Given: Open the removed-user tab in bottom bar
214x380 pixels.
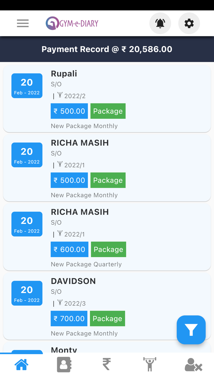Looking at the screenshot, I should click(193, 364).
